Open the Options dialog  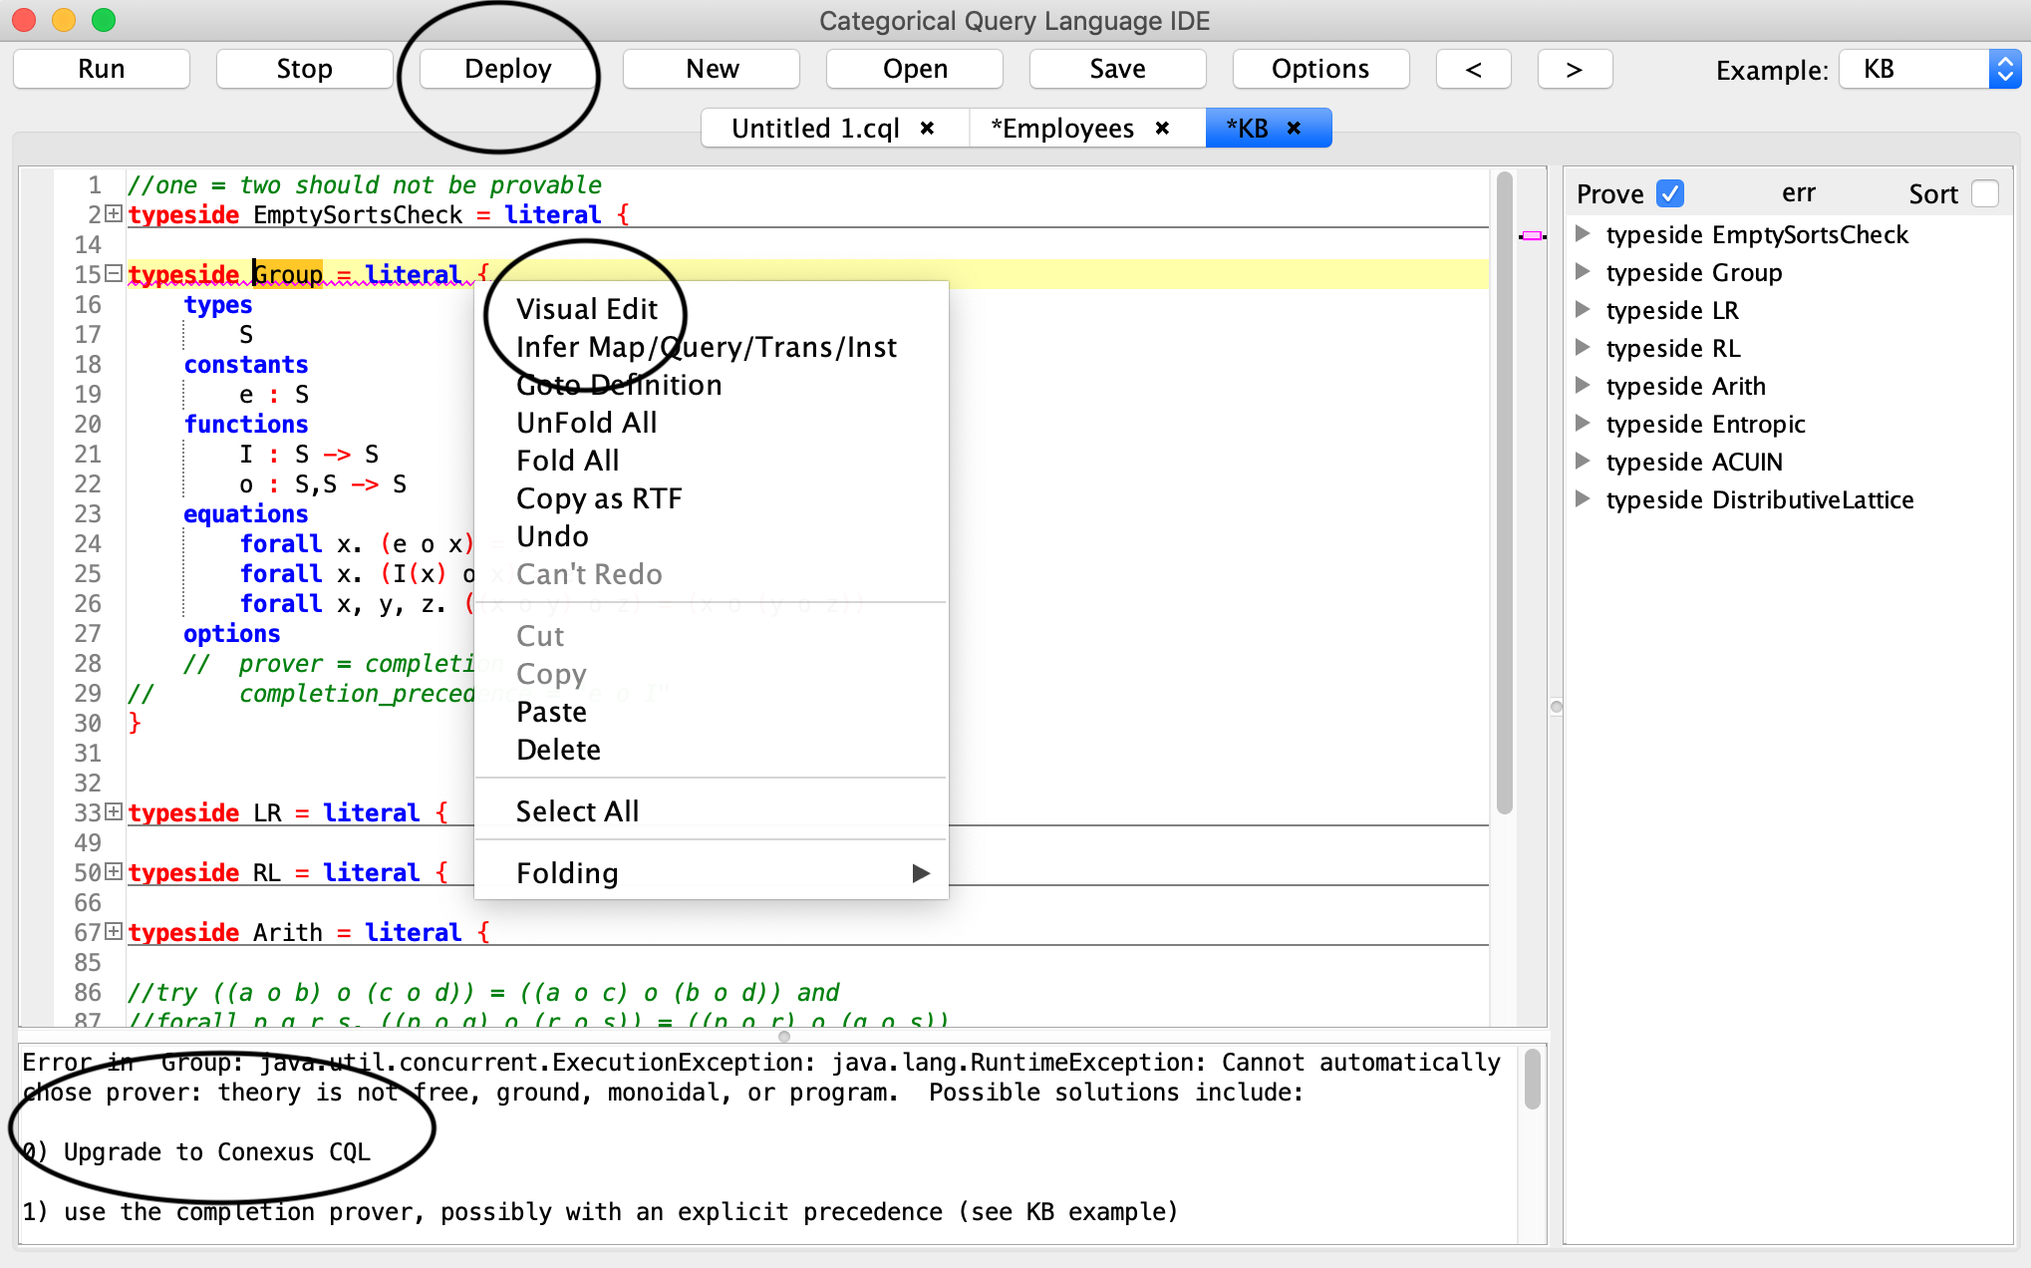tap(1321, 69)
